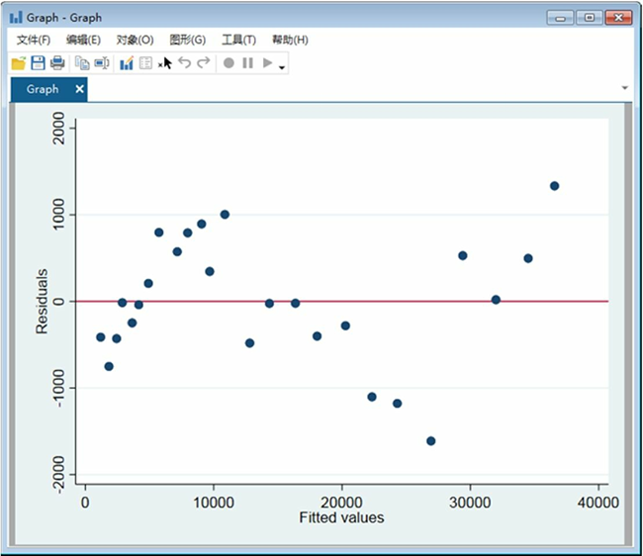Click the Undo arrow icon
643x556 pixels.
click(x=184, y=63)
